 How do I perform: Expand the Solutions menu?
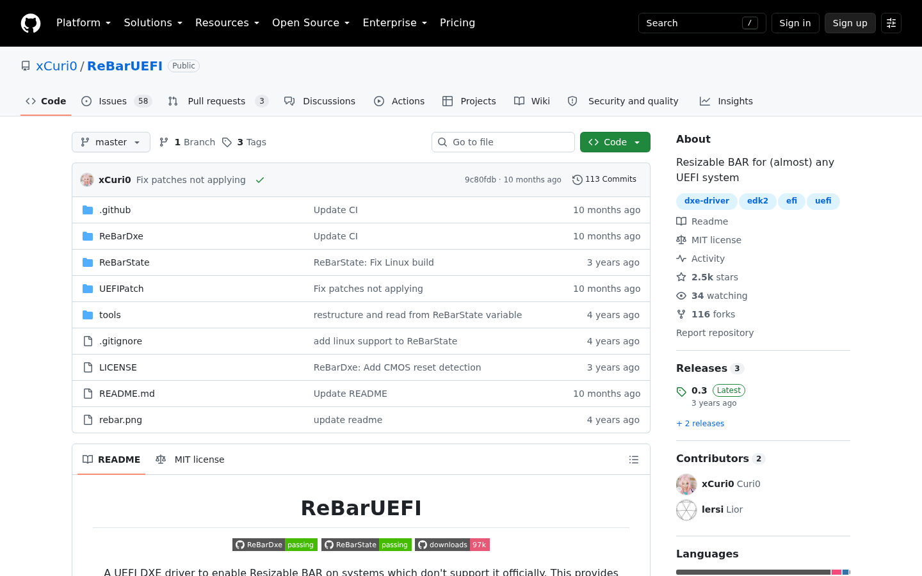point(153,23)
